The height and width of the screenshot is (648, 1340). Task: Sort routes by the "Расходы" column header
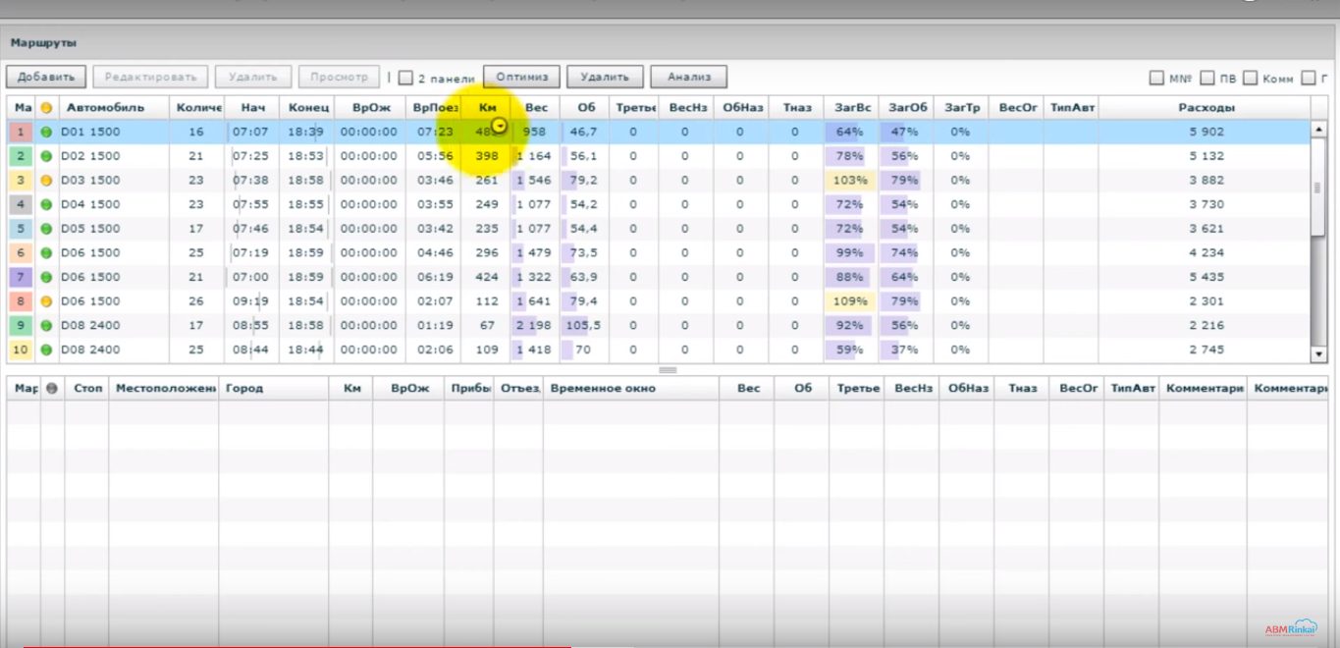pos(1206,107)
